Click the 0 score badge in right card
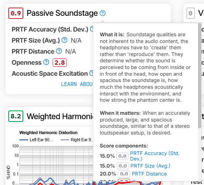204x185 pixels. [191, 13]
